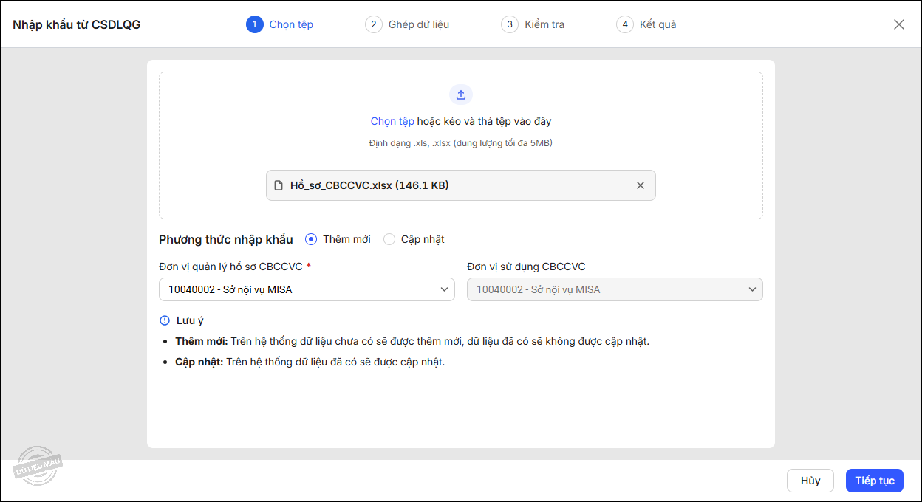Open the Đơn vị quản lý hồ sơ CBCCVC dropdown

(307, 289)
